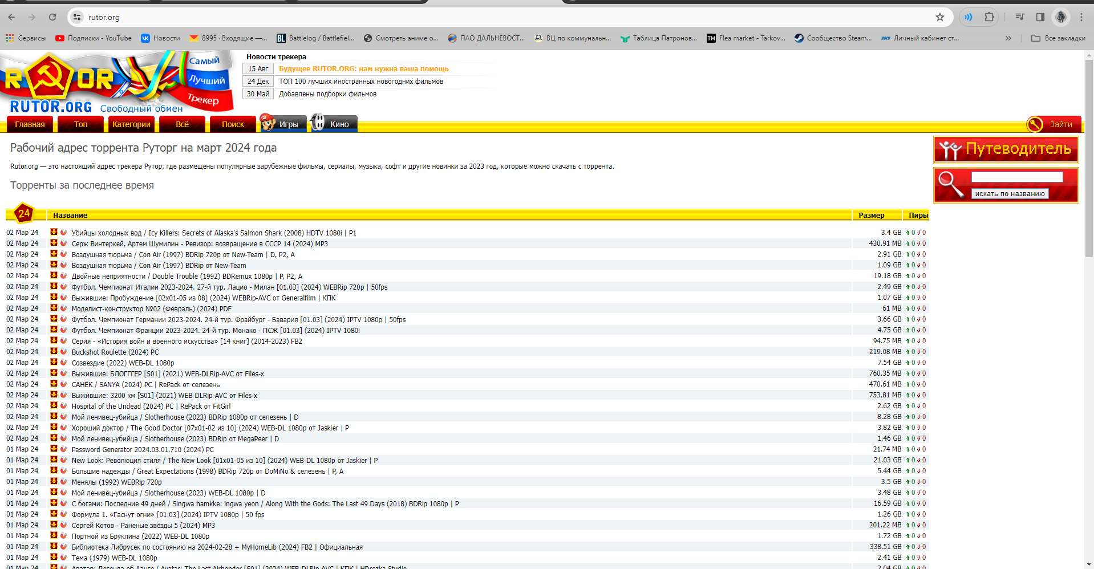Open news "ТОП 100 лучших иностранных новогодних фильмов"
1094x569 pixels.
361,82
